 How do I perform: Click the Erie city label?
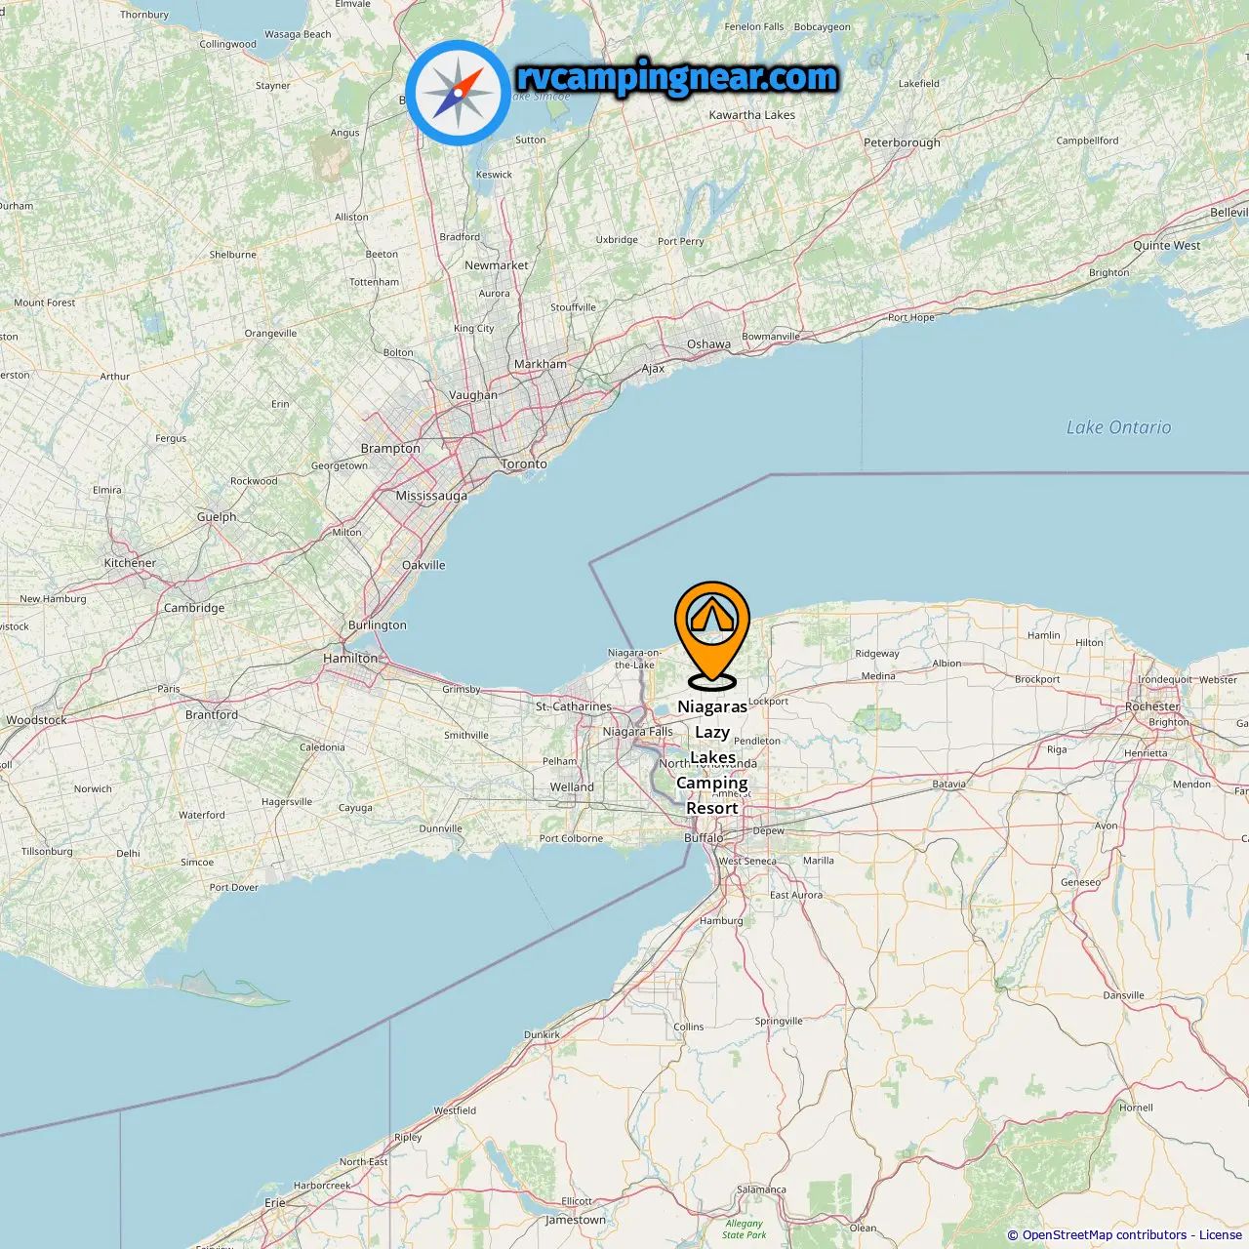click(x=275, y=1203)
